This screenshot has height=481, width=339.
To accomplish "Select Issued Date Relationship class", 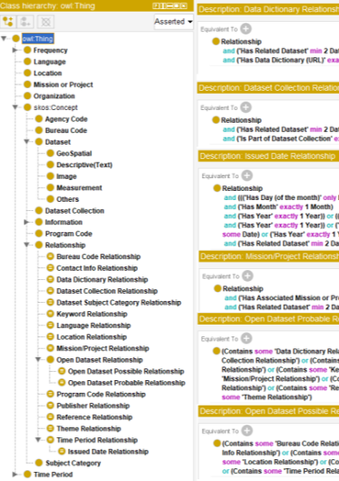I will click(108, 452).
